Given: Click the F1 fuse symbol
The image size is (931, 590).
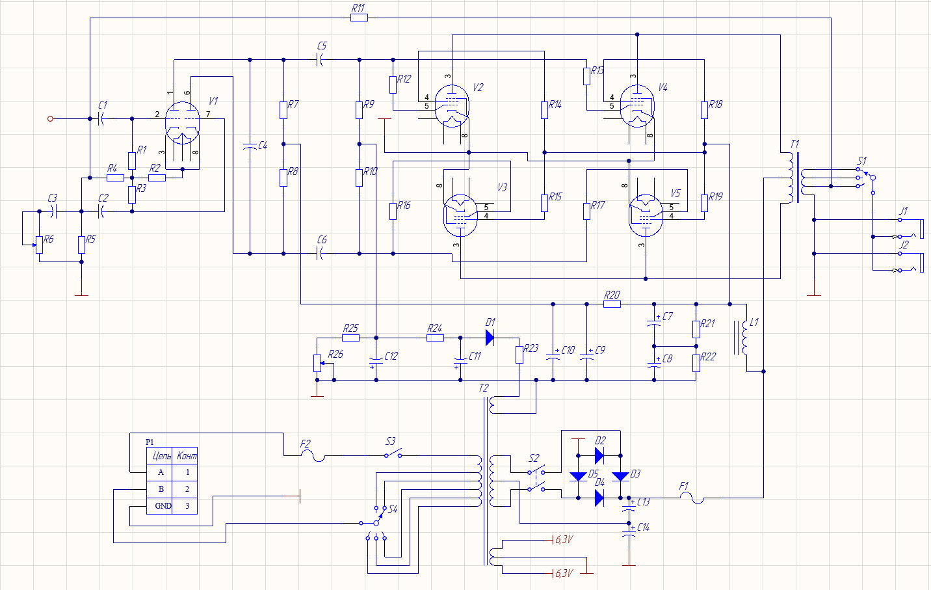Looking at the screenshot, I should click(x=692, y=498).
